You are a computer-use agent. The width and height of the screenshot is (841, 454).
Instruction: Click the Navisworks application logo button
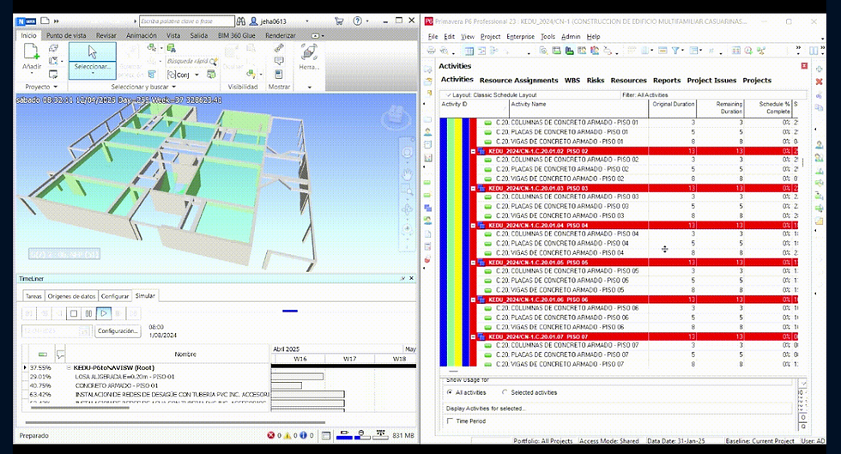[x=27, y=21]
